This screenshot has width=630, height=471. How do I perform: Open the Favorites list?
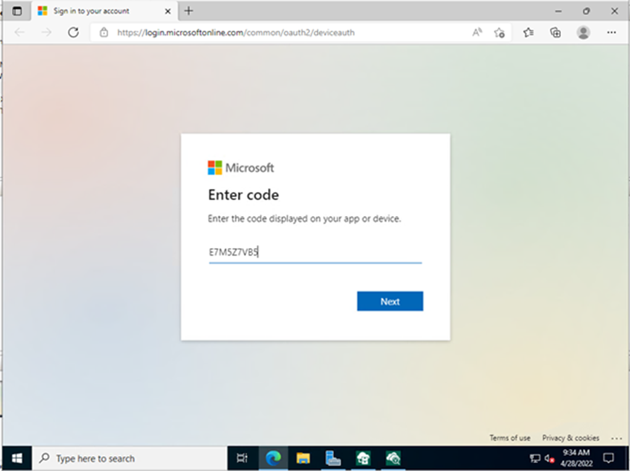tap(528, 33)
